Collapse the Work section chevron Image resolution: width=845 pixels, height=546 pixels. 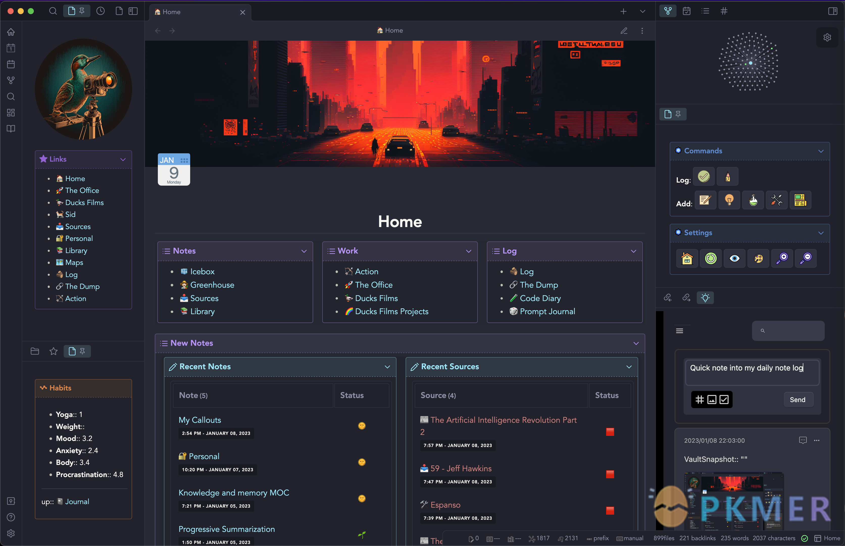469,251
